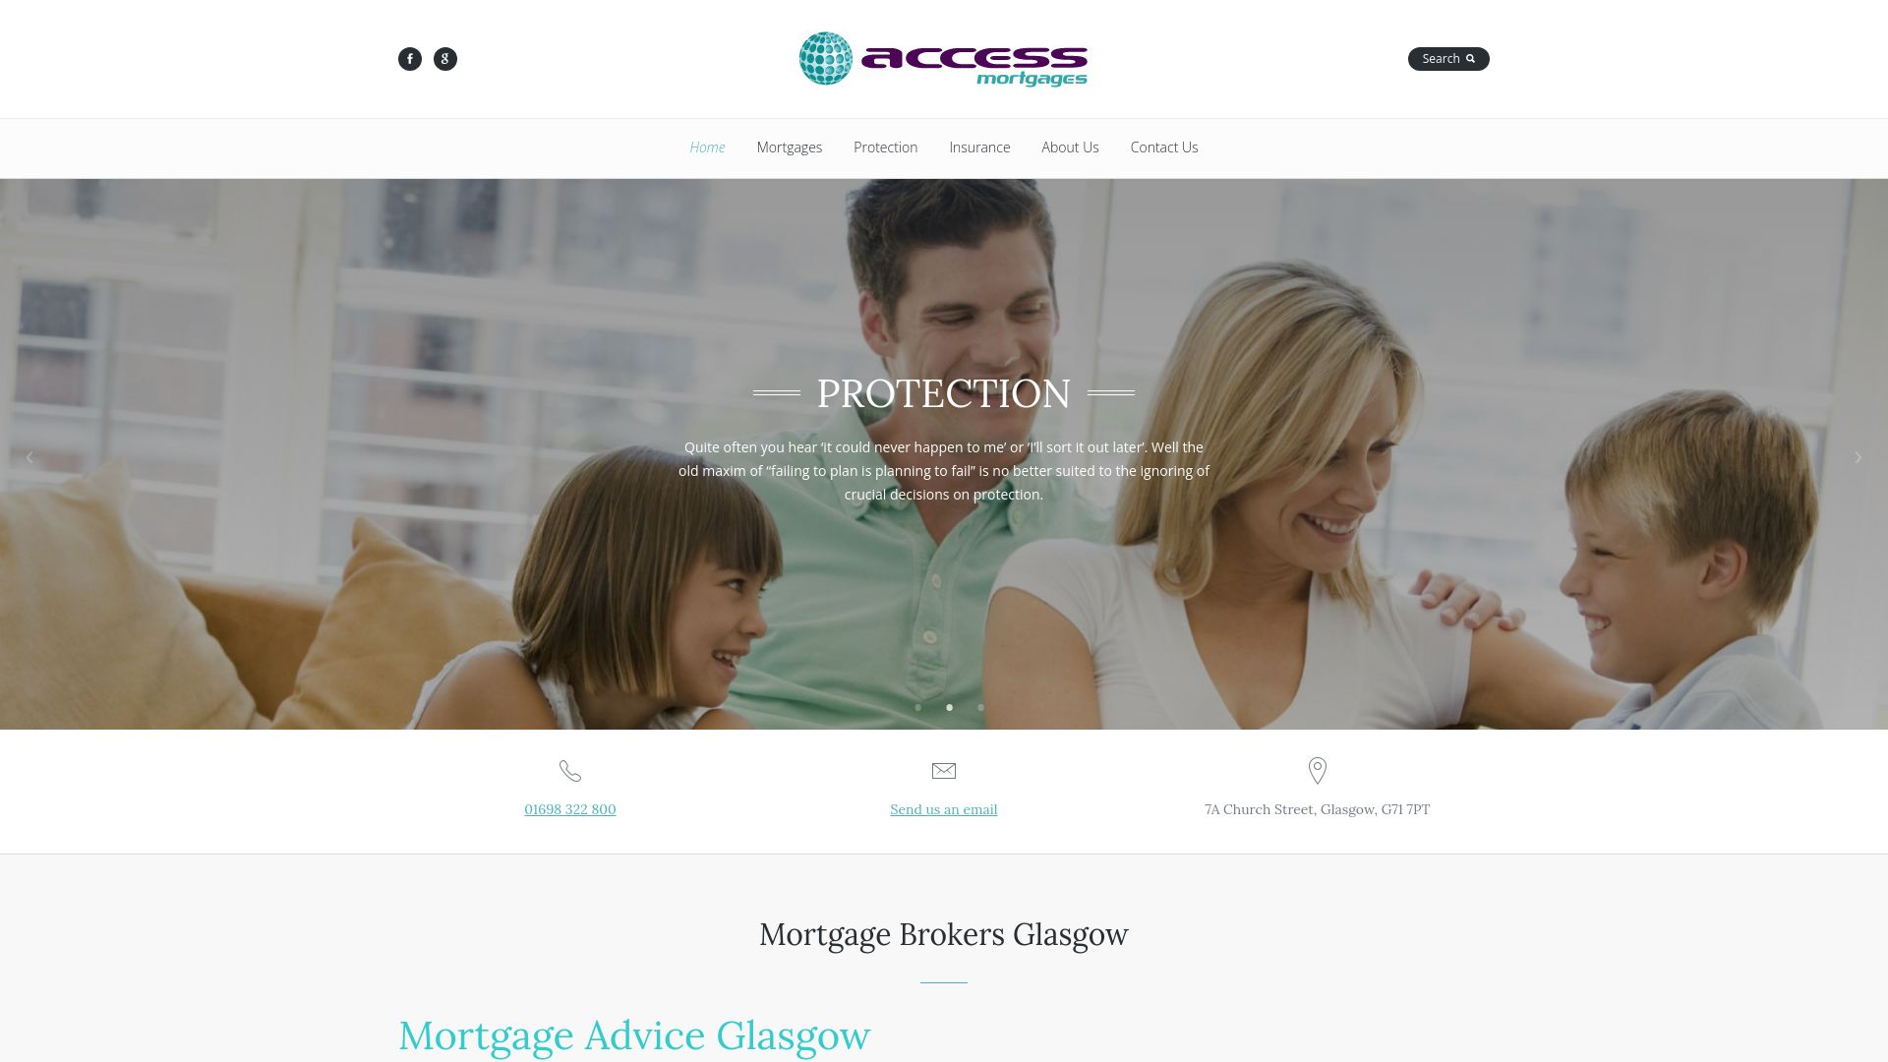Click the Google social media icon
The height and width of the screenshot is (1062, 1888).
point(444,58)
